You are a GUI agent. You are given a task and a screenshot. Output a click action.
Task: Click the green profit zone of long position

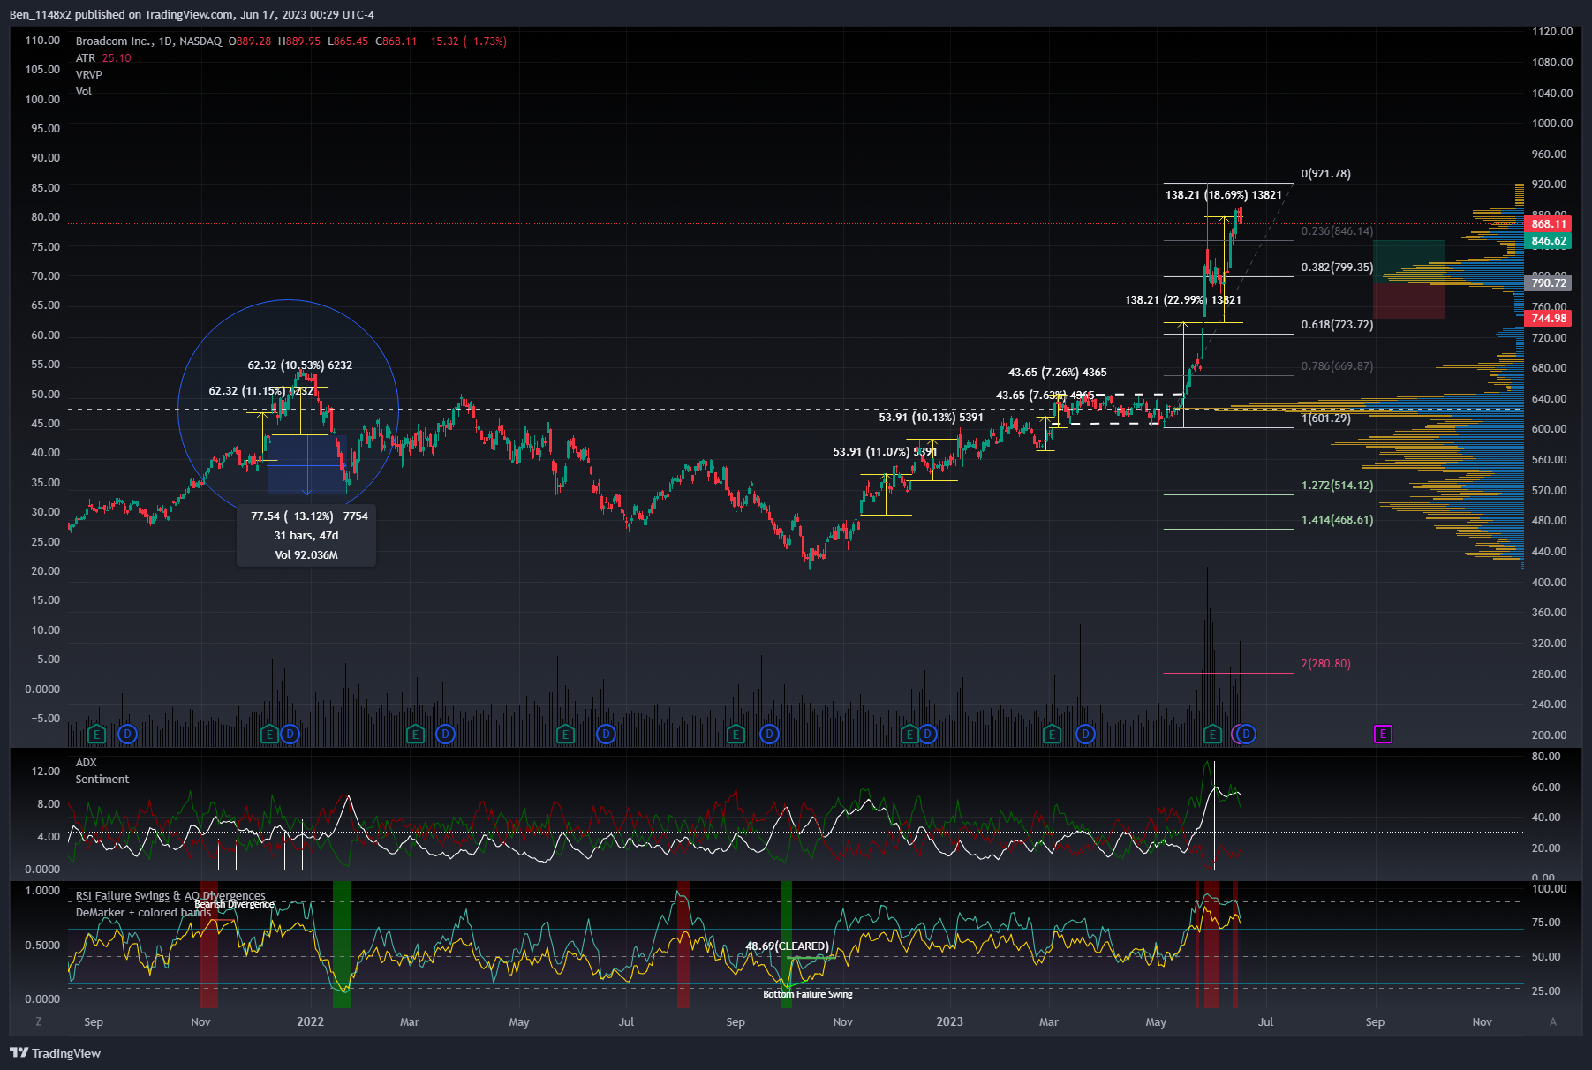pyautogui.click(x=1409, y=260)
